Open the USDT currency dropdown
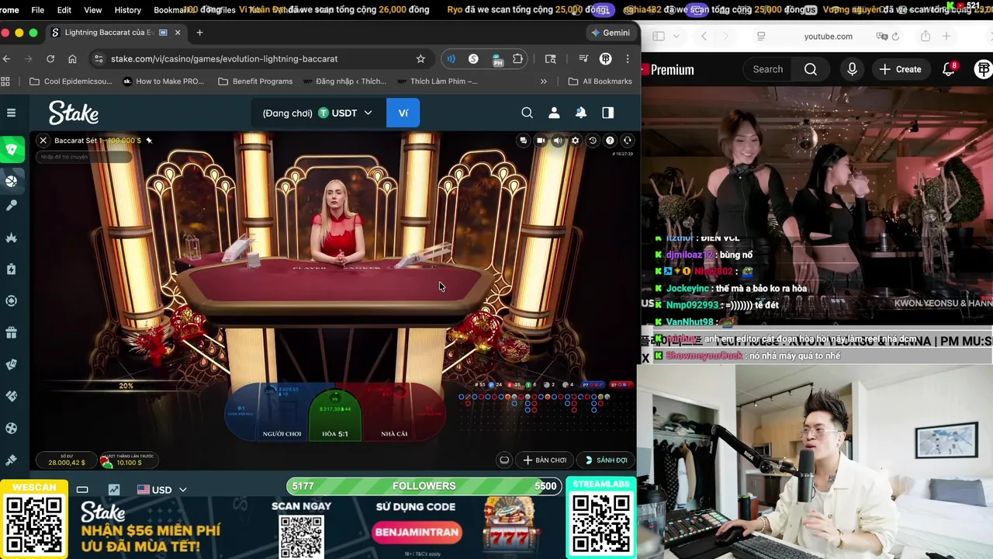993x559 pixels. 345,113
